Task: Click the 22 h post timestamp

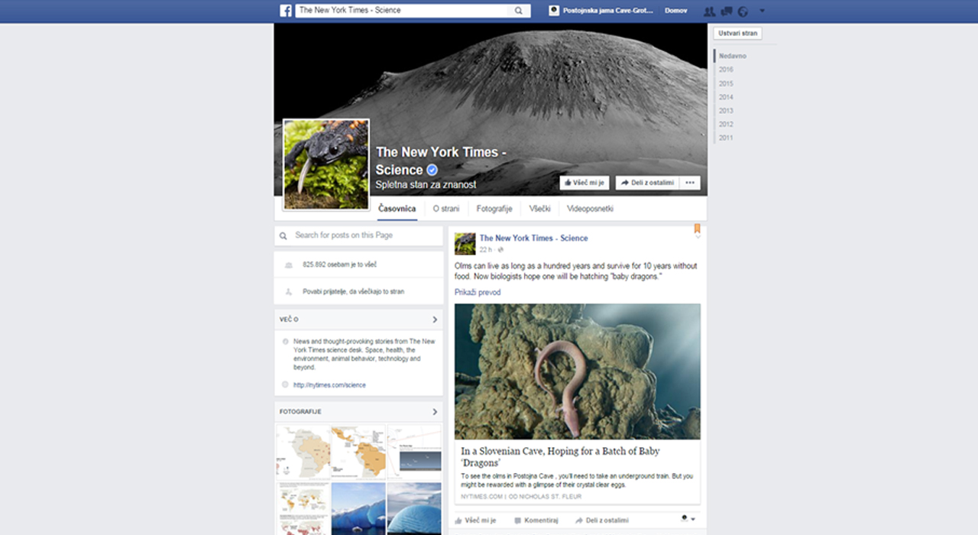Action: pos(486,250)
